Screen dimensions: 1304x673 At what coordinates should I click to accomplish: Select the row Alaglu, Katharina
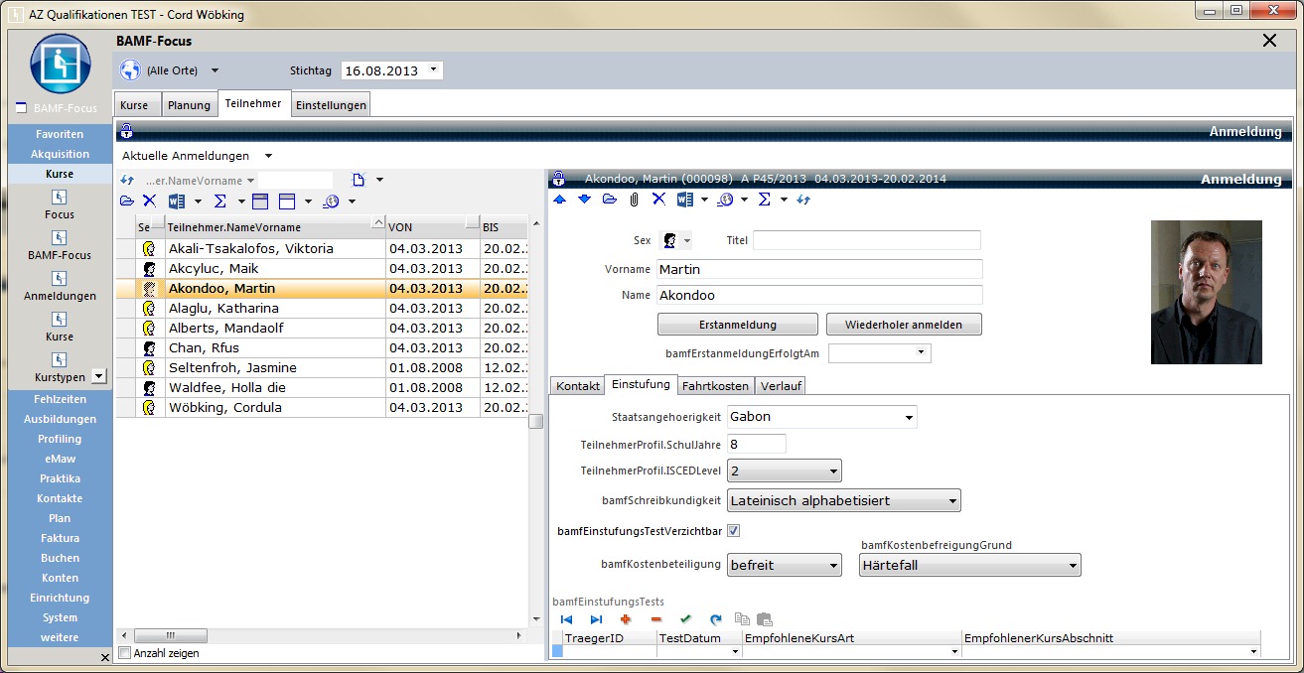point(323,309)
